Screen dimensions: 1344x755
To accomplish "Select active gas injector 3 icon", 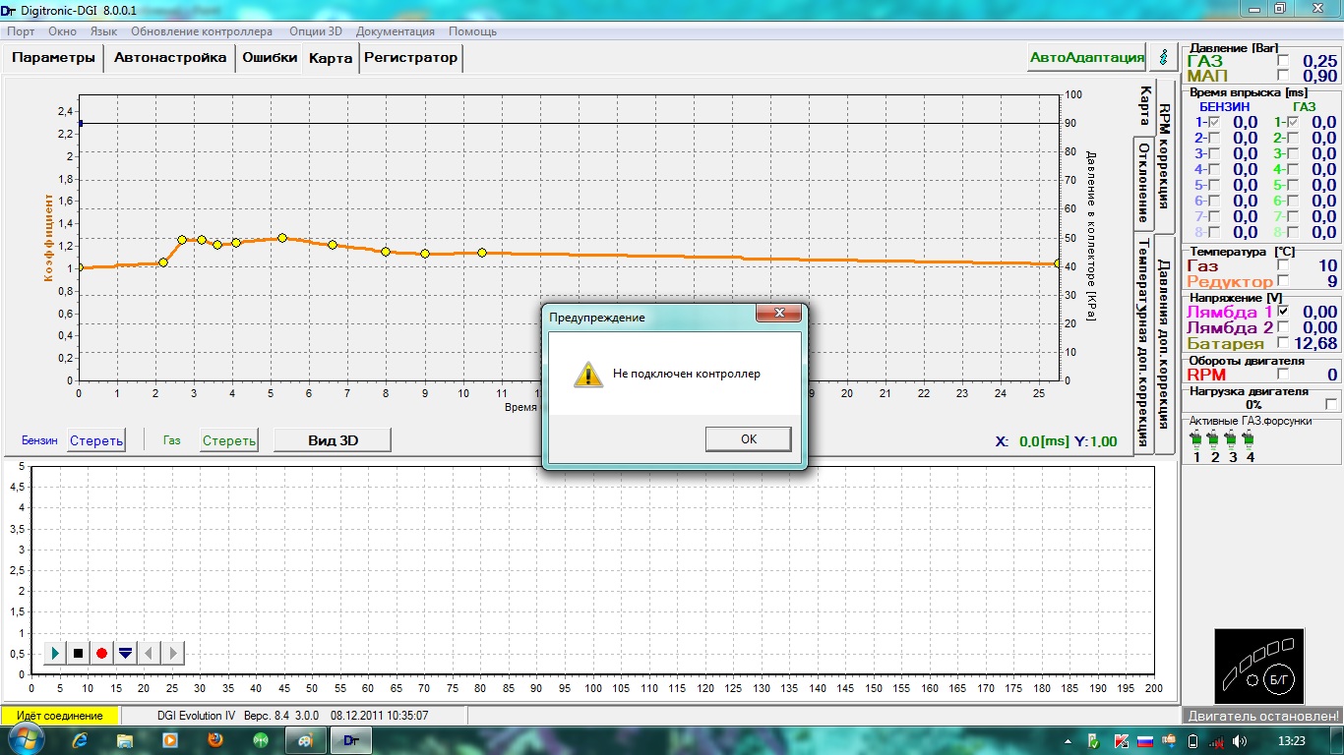I will coord(1232,438).
